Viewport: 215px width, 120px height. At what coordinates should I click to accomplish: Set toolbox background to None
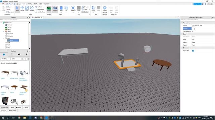point(26,107)
